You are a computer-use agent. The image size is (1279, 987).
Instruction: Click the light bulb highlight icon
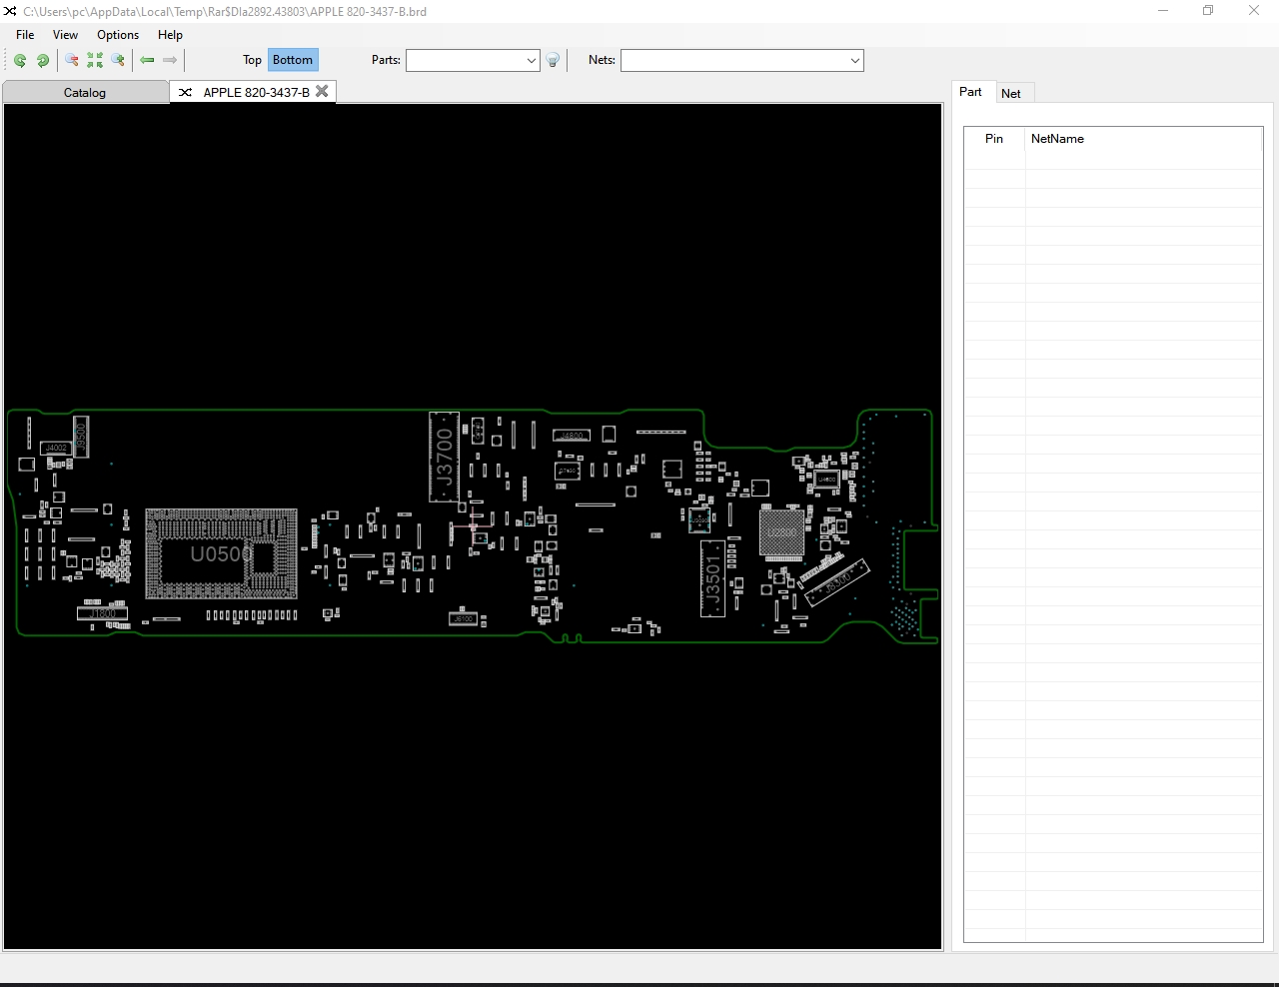553,61
